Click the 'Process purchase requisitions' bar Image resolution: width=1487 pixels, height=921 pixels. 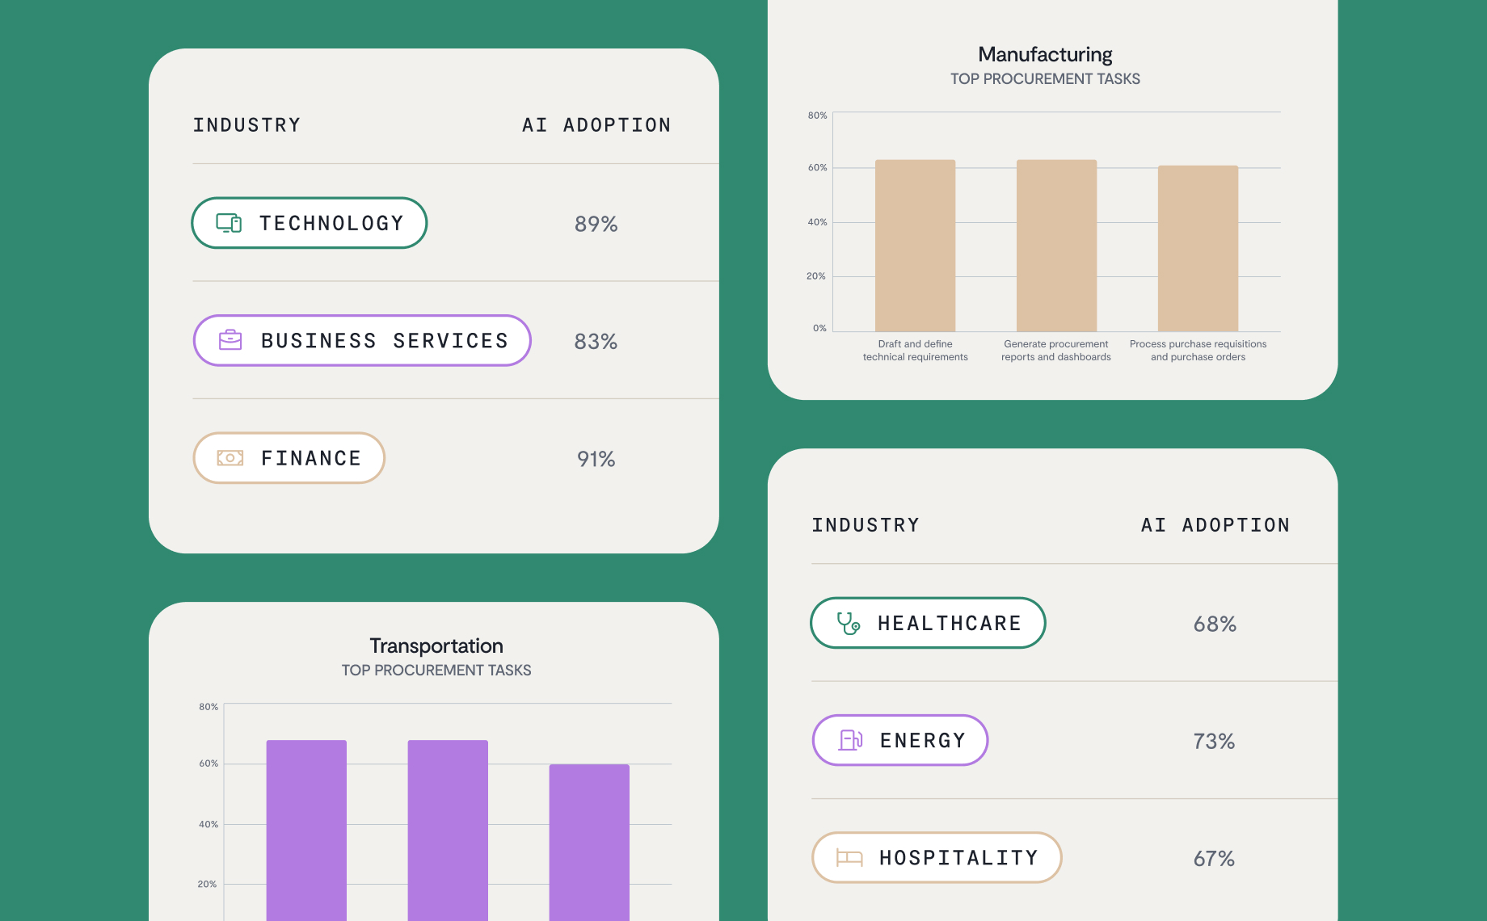(x=1198, y=249)
